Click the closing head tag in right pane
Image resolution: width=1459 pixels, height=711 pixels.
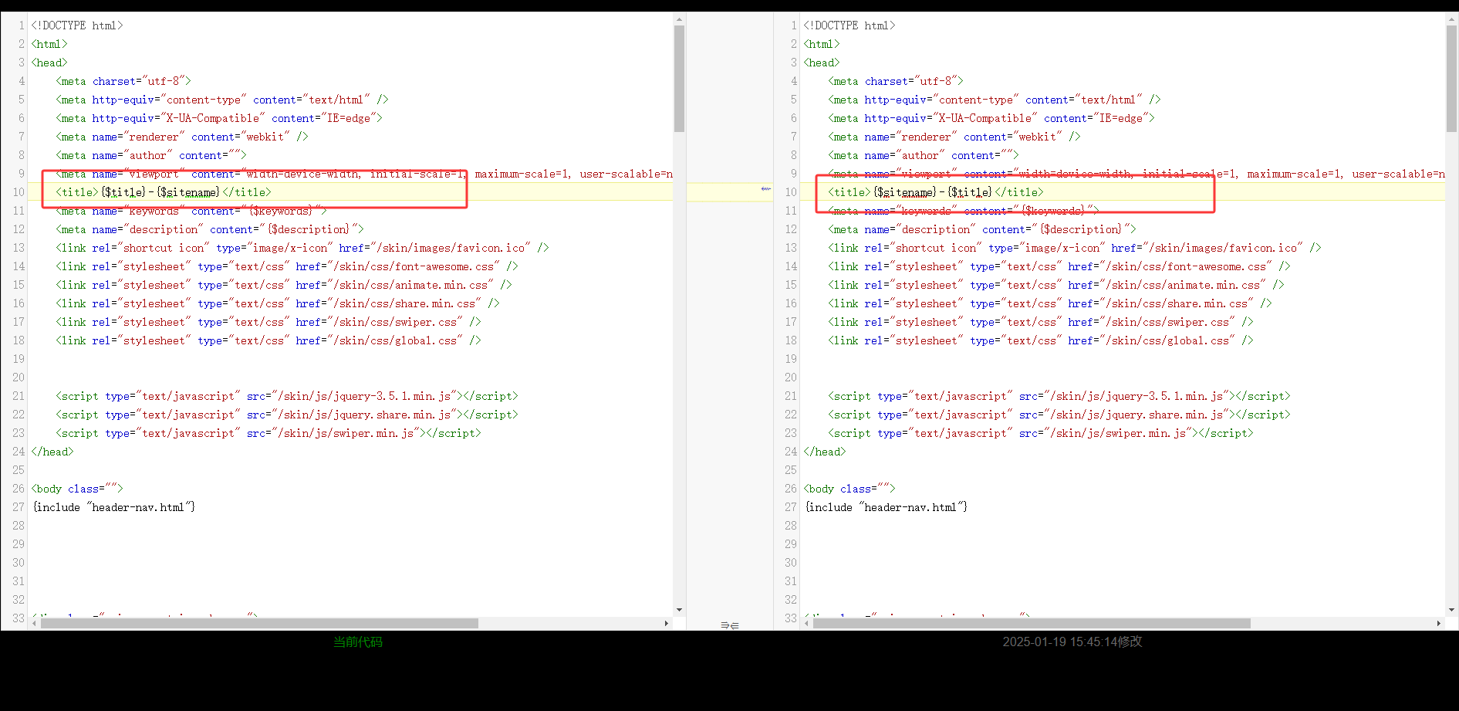825,452
